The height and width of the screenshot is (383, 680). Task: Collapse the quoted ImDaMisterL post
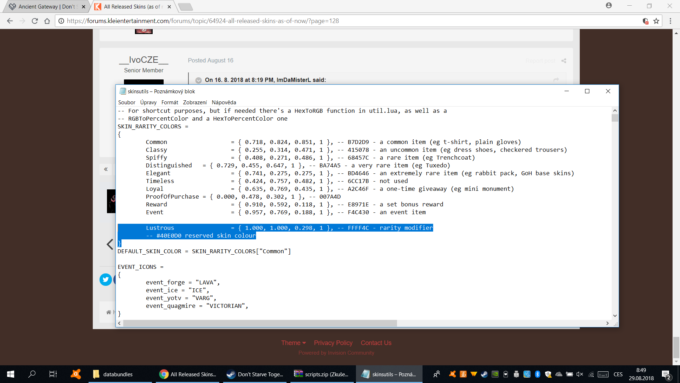point(199,80)
